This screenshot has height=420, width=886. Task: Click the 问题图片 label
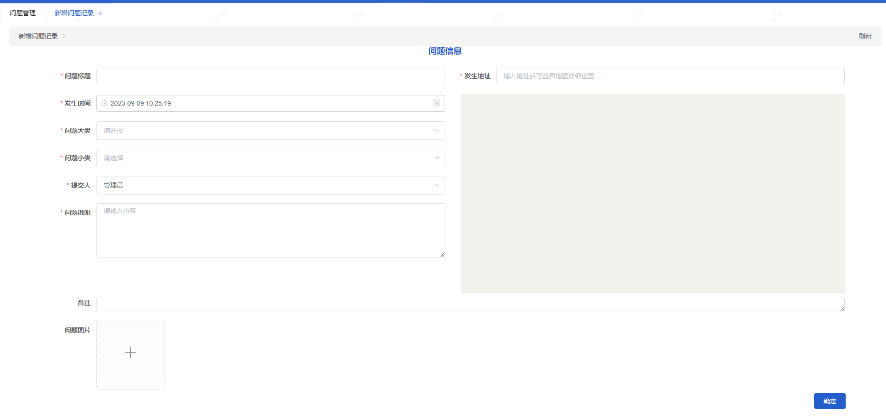click(77, 330)
